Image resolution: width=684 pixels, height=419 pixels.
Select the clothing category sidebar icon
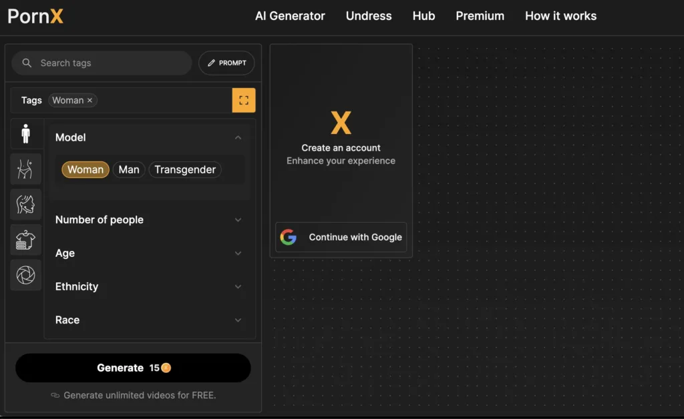tap(26, 240)
